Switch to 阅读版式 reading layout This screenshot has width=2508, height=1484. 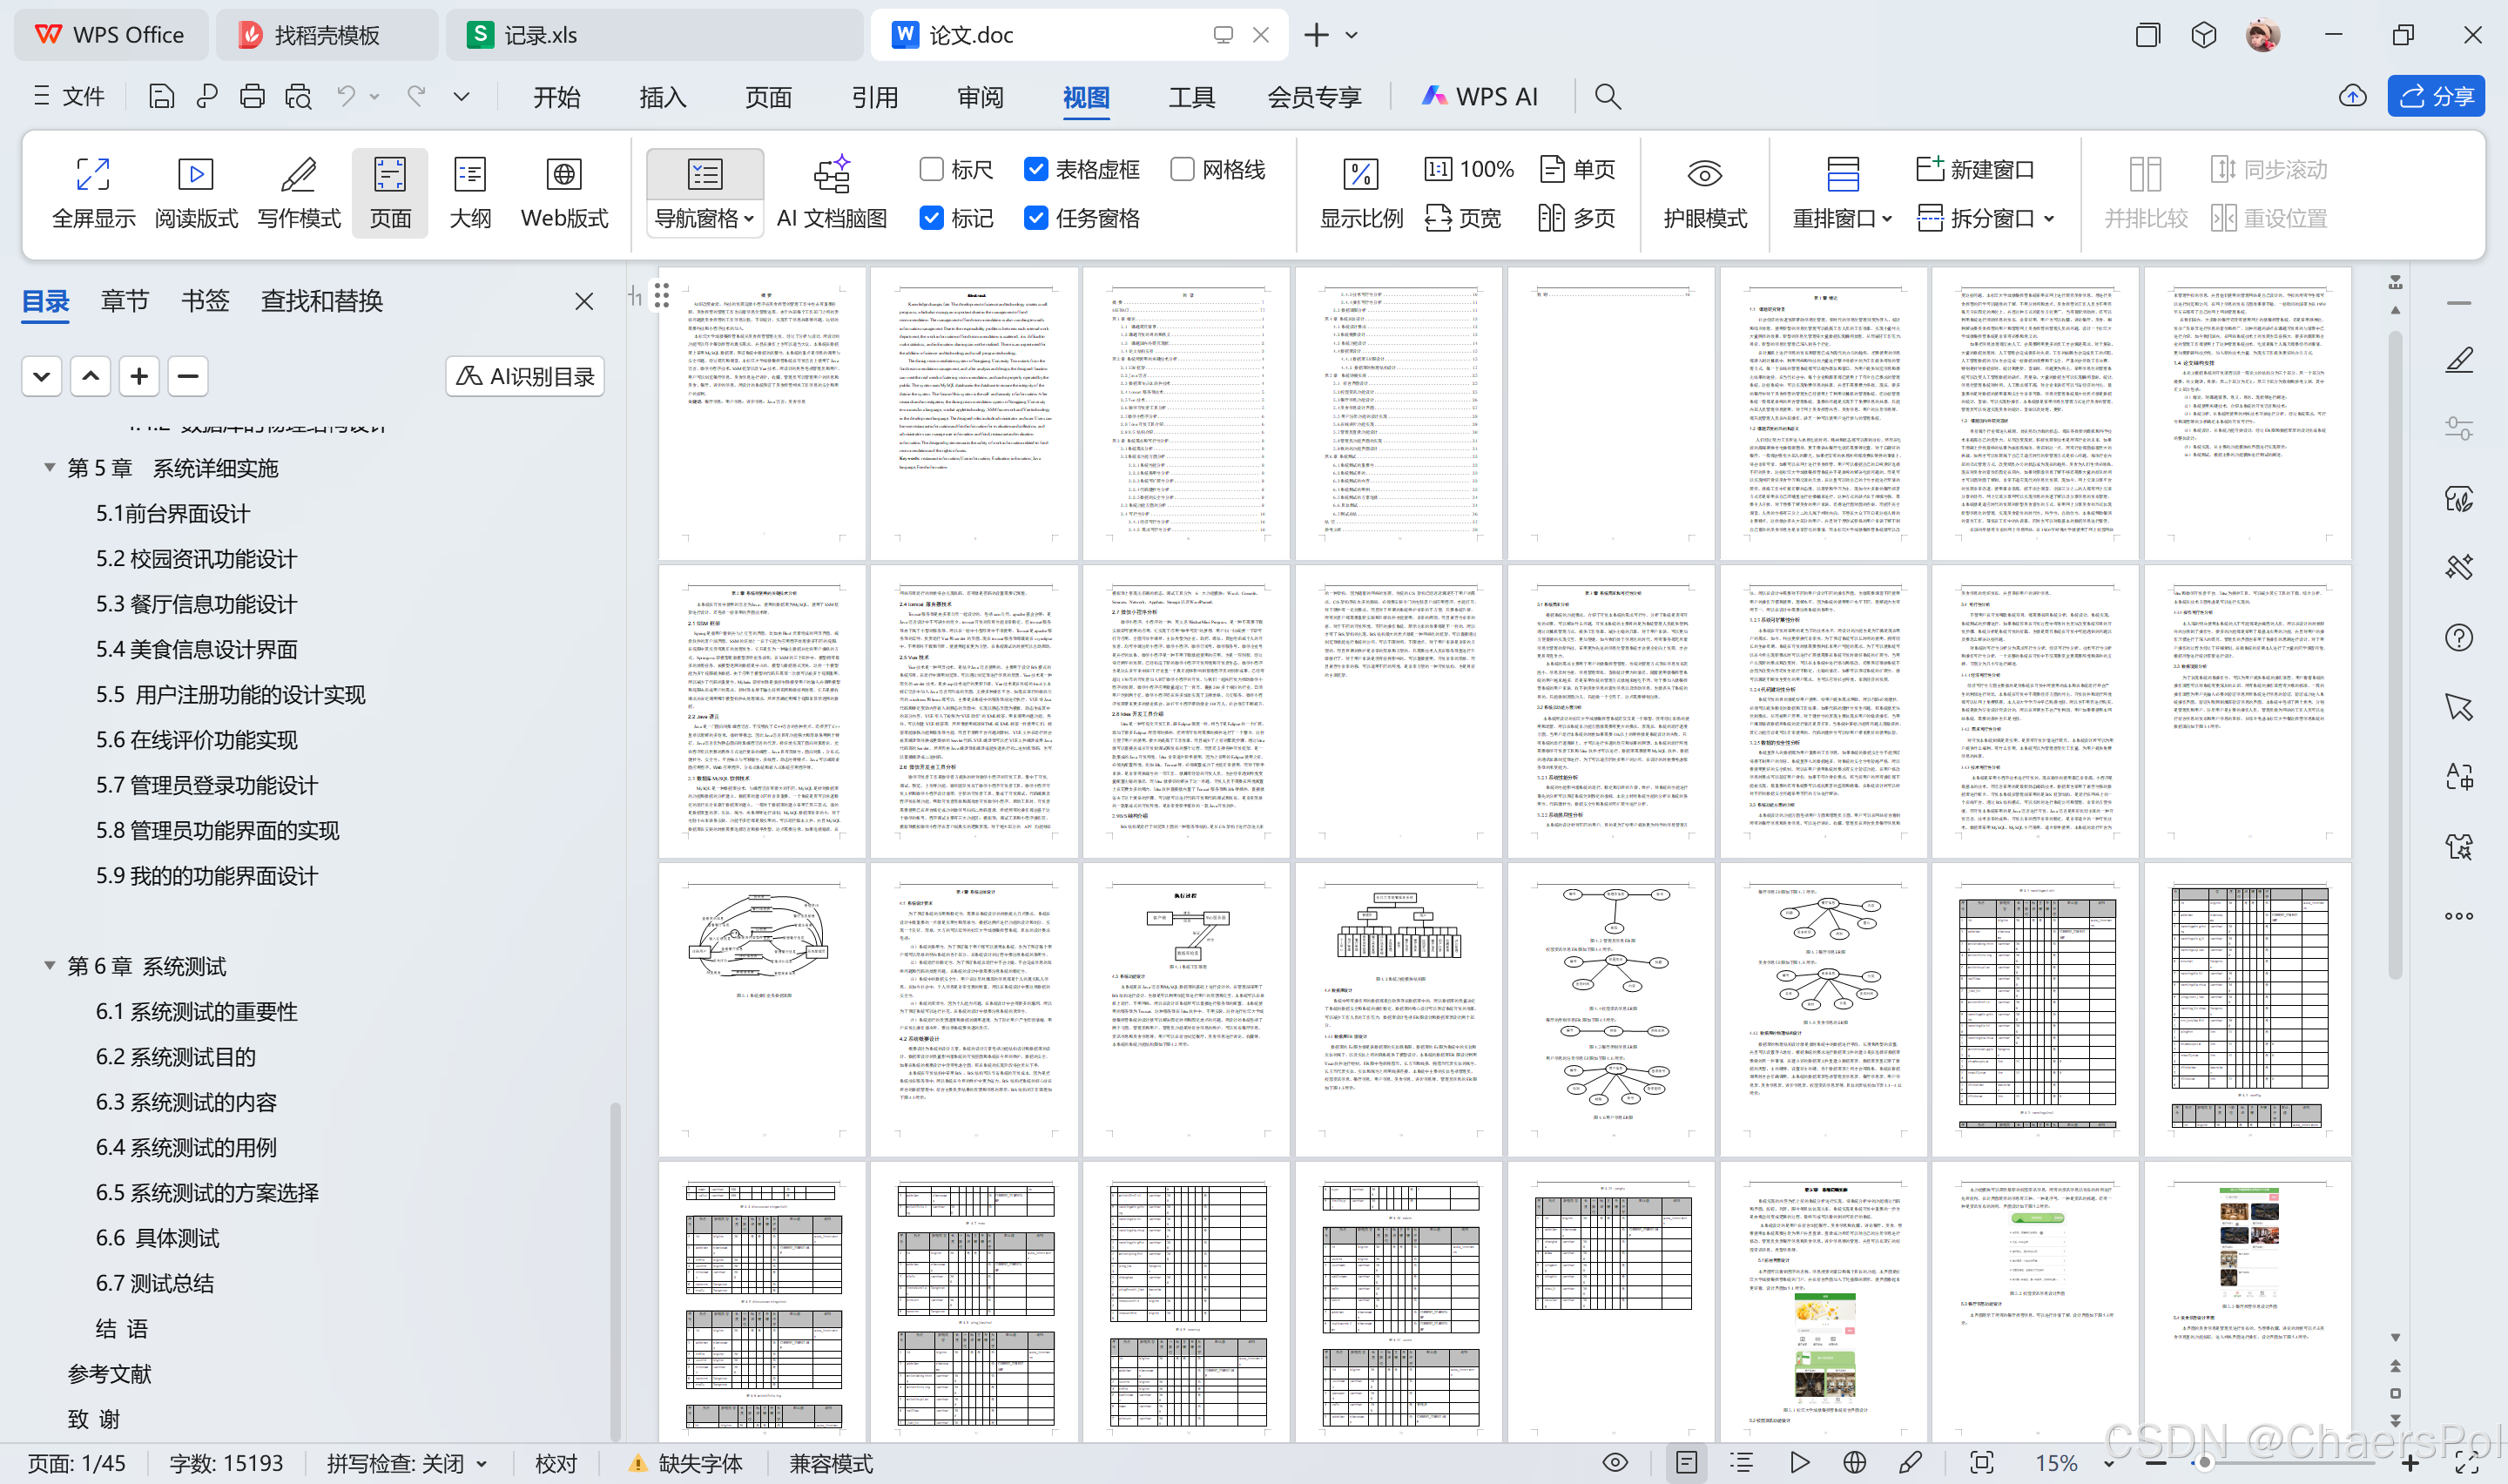pyautogui.click(x=196, y=192)
